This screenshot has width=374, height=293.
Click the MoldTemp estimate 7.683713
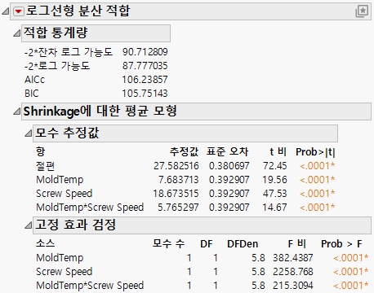(x=179, y=180)
